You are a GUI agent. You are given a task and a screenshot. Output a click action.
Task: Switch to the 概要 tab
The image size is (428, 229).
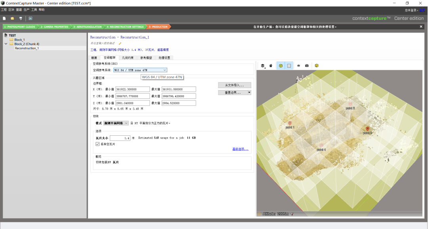pyautogui.click(x=94, y=58)
